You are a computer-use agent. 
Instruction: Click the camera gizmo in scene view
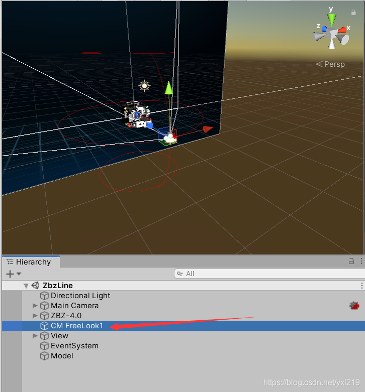(169, 139)
